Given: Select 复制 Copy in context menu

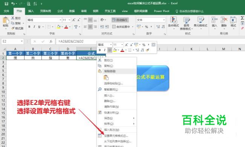Looking at the screenshot, I should click(117, 66).
